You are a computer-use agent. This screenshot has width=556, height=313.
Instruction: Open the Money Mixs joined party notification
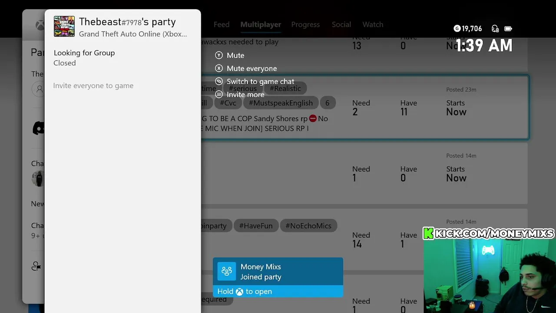[278, 277]
